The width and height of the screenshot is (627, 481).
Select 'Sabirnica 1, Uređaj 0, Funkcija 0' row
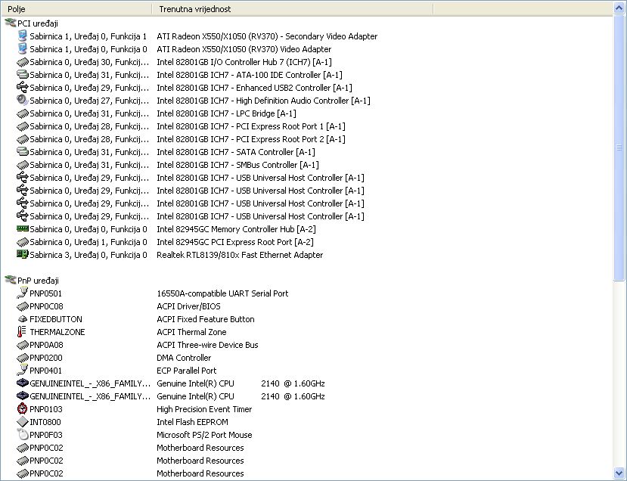[x=88, y=49]
